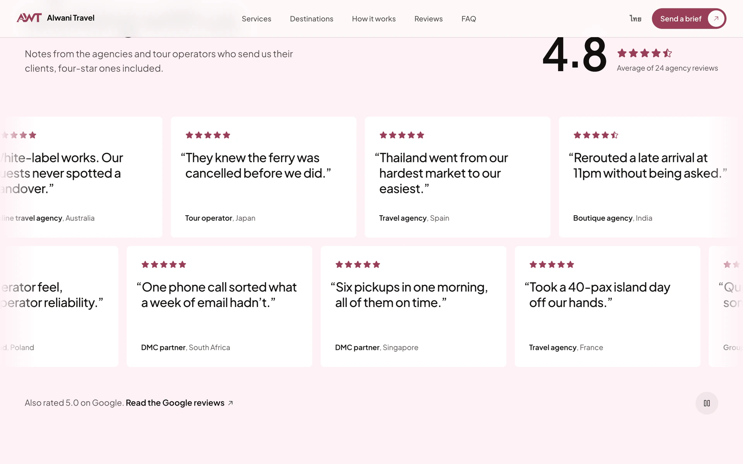Open the FAQ nav link
This screenshot has height=464, width=743.
coord(469,19)
